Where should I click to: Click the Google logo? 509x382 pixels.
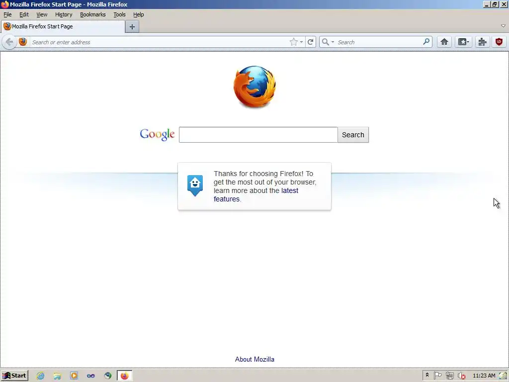157,134
